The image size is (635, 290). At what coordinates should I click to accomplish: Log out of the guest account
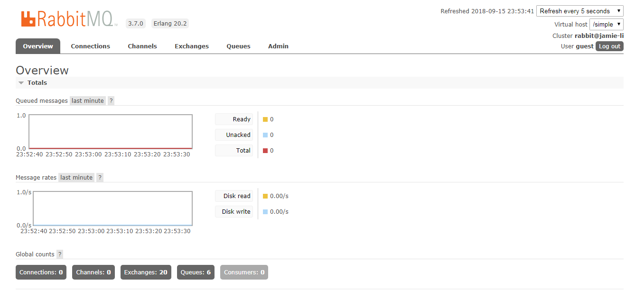609,46
